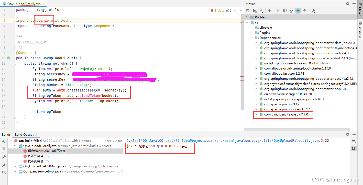
Task: Rerun the build with green hammer icon
Action: [x=4, y=141]
